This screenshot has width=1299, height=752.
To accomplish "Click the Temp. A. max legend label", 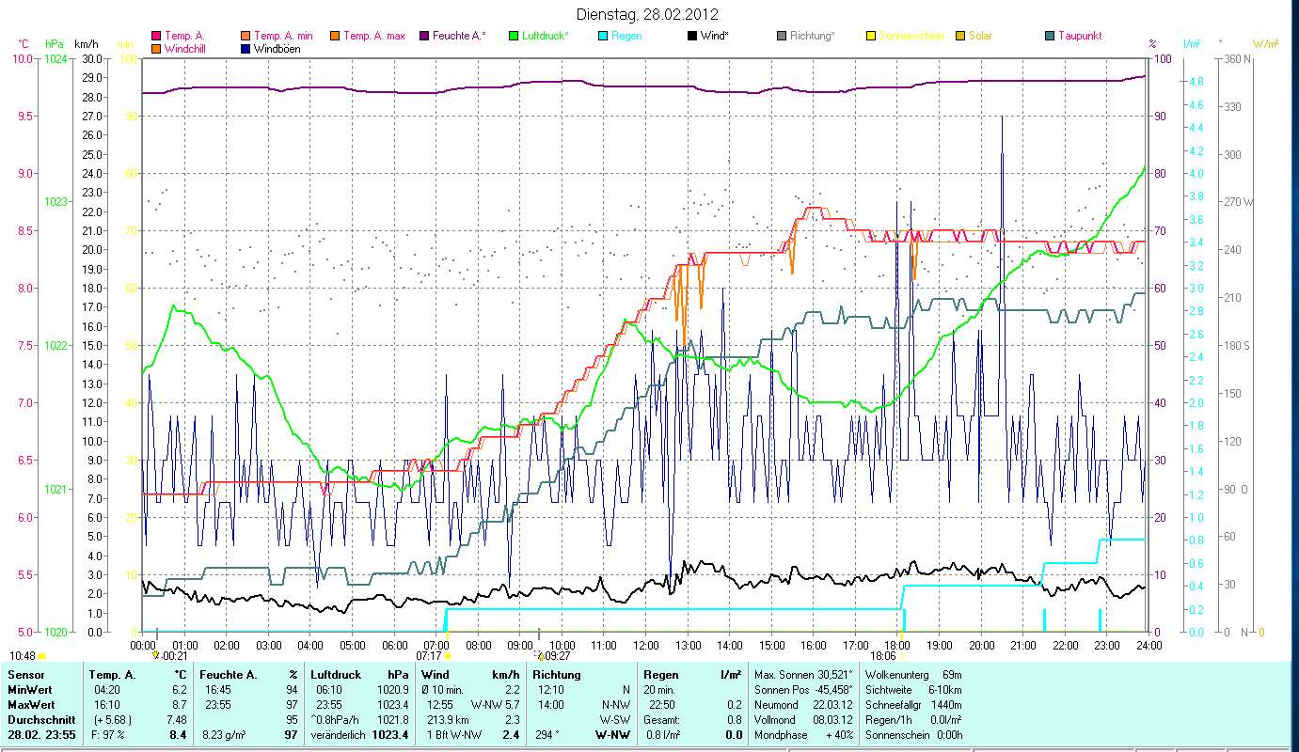I will click(x=373, y=36).
